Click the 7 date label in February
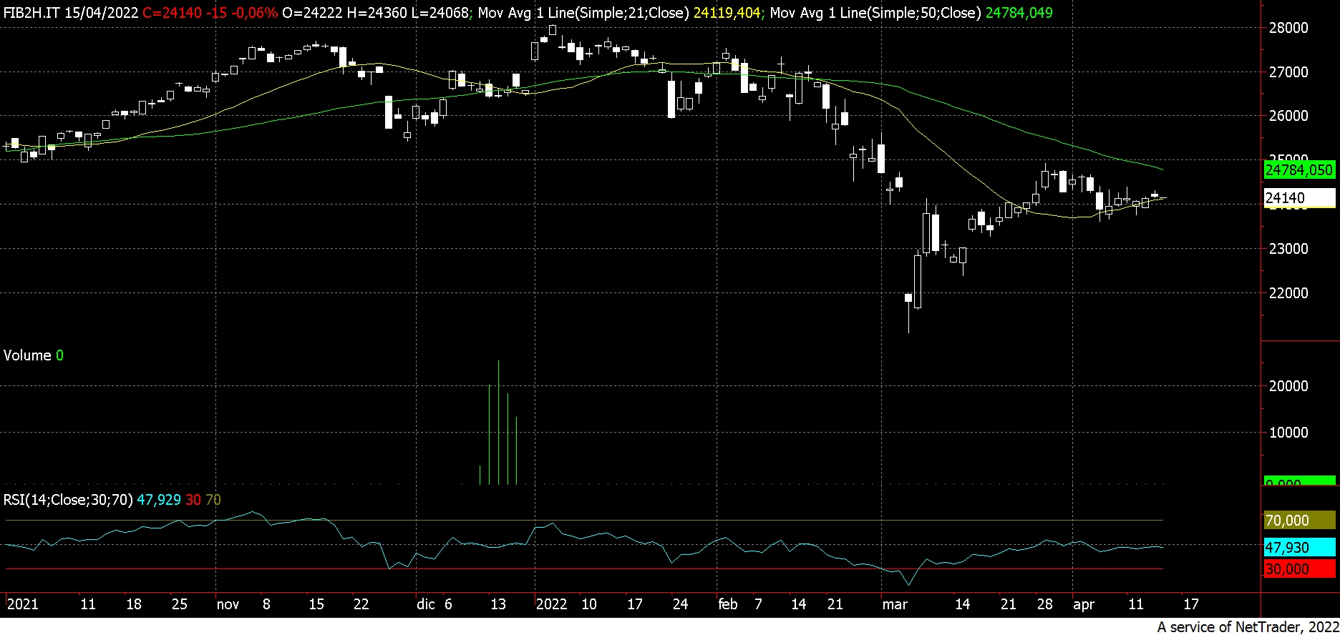The image size is (1340, 635). coord(758,605)
